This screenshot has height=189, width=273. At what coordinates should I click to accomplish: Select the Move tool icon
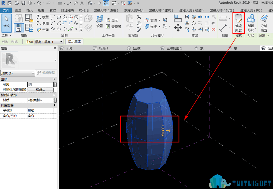(178, 28)
